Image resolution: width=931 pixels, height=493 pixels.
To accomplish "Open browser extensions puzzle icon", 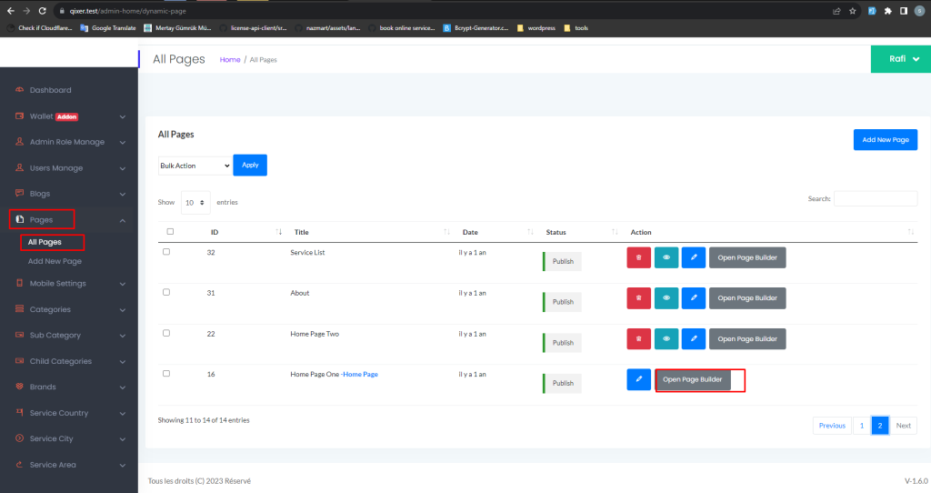I will pos(887,11).
